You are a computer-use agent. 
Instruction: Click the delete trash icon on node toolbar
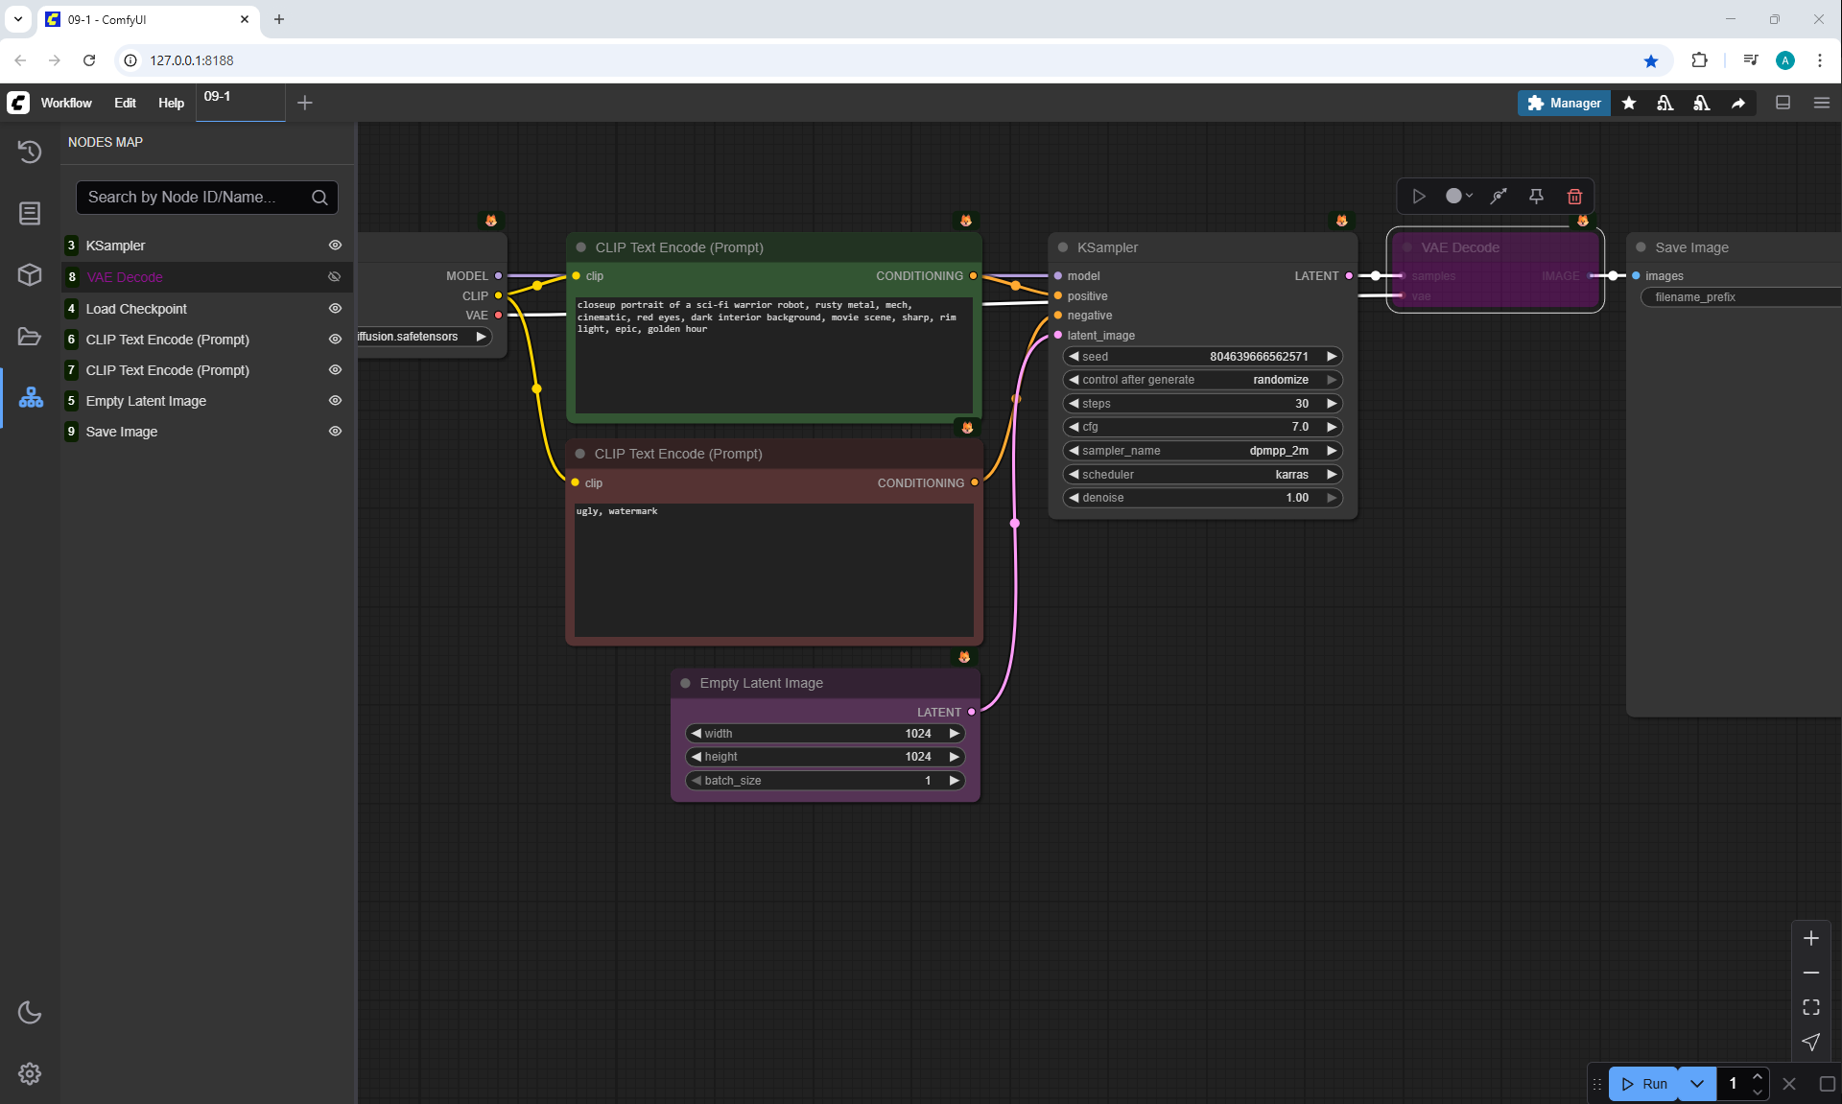coord(1574,197)
